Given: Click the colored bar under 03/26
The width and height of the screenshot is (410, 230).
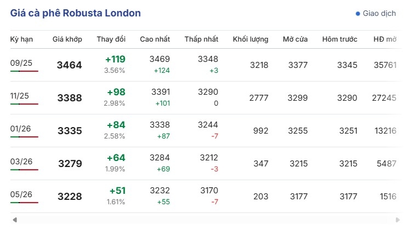Looking at the screenshot, I should click(x=24, y=170).
